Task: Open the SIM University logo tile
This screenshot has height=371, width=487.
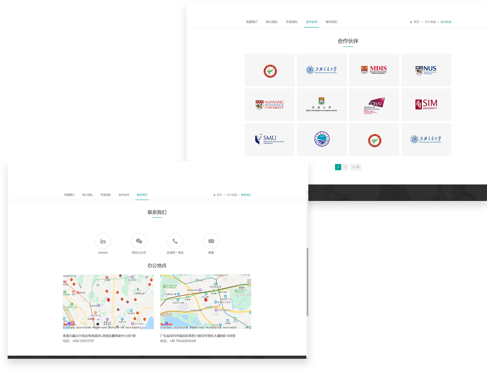Action: pos(426,105)
